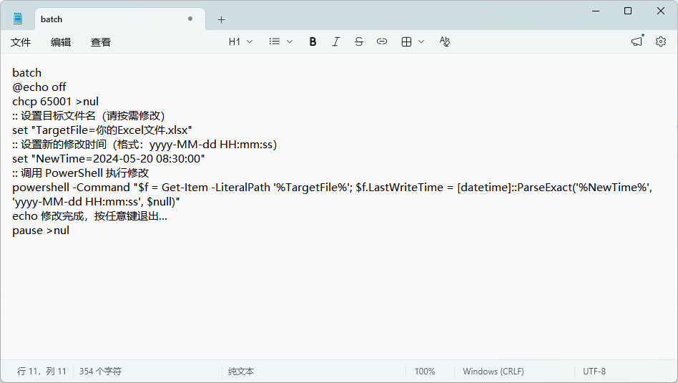Insert a link with the link icon
The width and height of the screenshot is (678, 383).
pyautogui.click(x=382, y=42)
